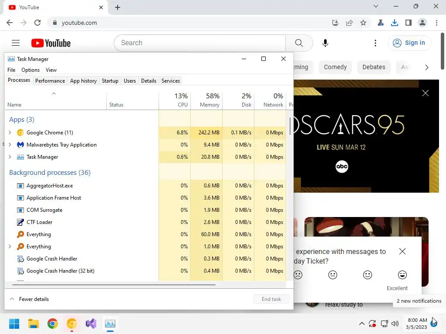This screenshot has height=334, width=446.
Task: Switch to the Startup tab
Action: click(110, 81)
